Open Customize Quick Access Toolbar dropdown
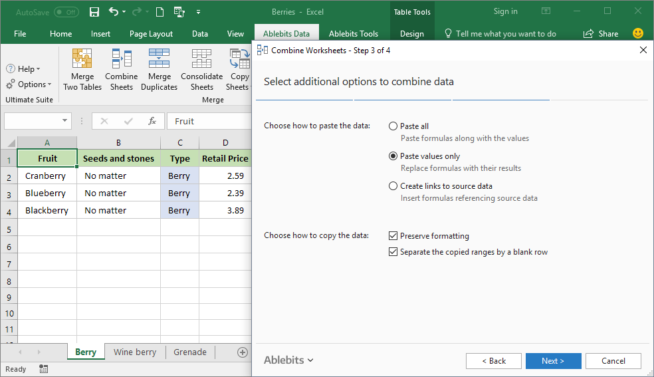 pyautogui.click(x=198, y=12)
